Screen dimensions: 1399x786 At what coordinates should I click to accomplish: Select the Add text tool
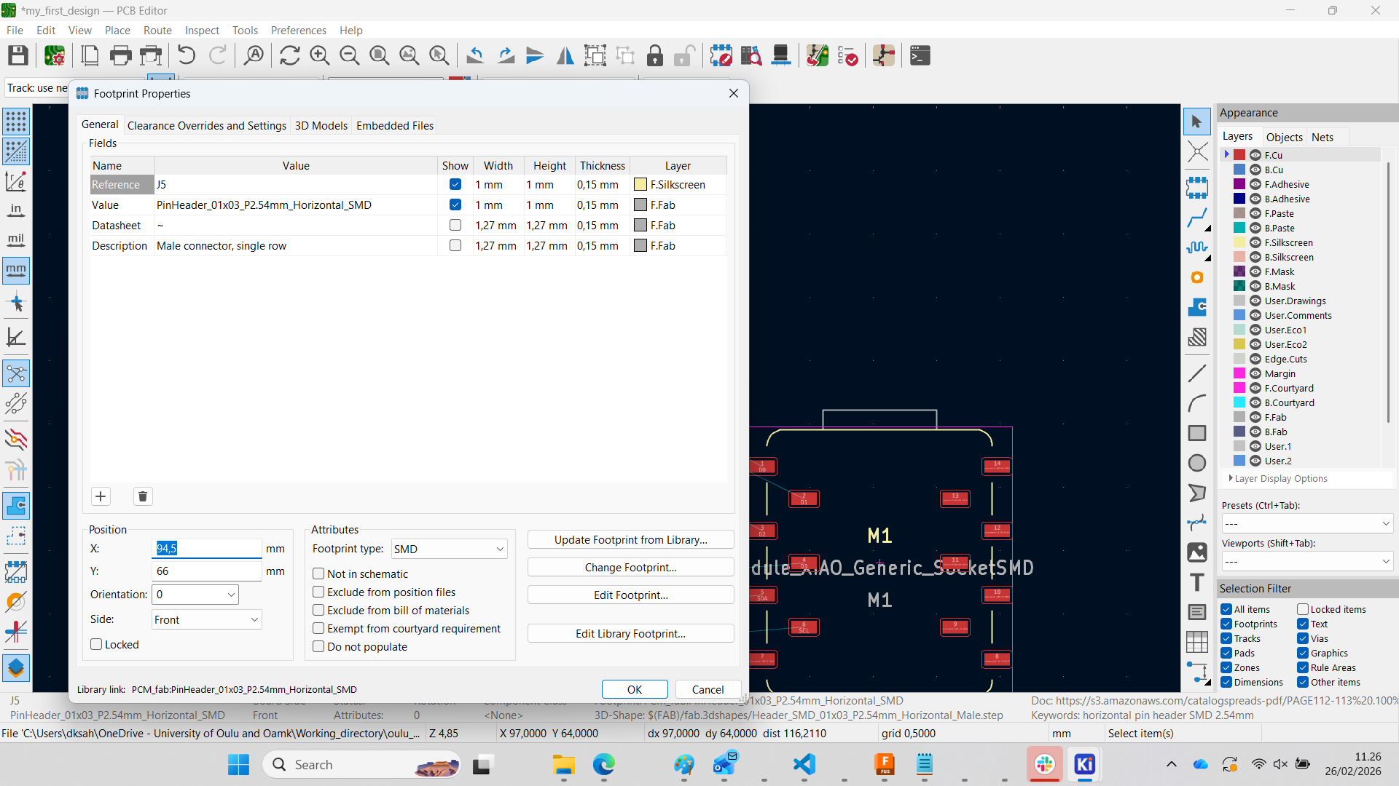point(1196,582)
